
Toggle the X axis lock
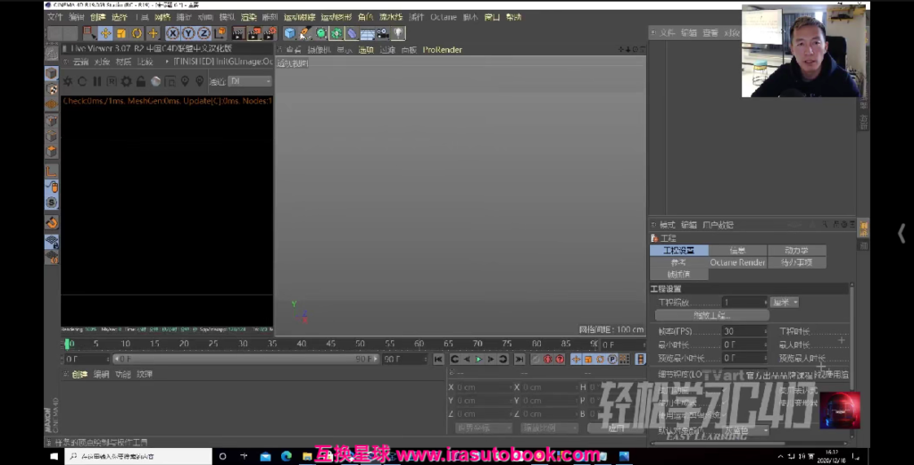[172, 33]
